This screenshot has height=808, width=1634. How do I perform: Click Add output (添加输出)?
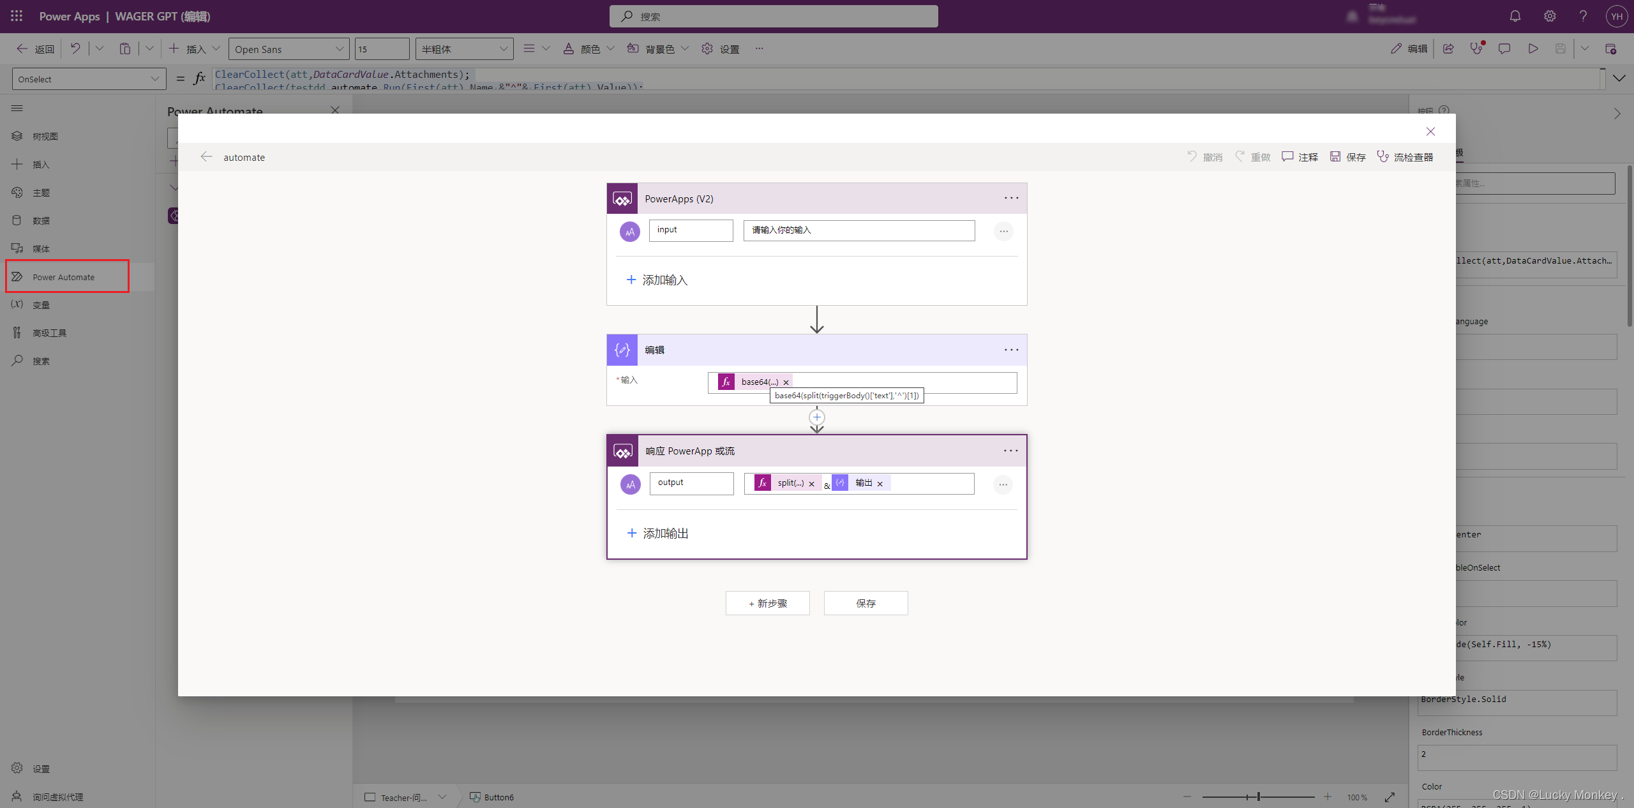click(x=657, y=533)
